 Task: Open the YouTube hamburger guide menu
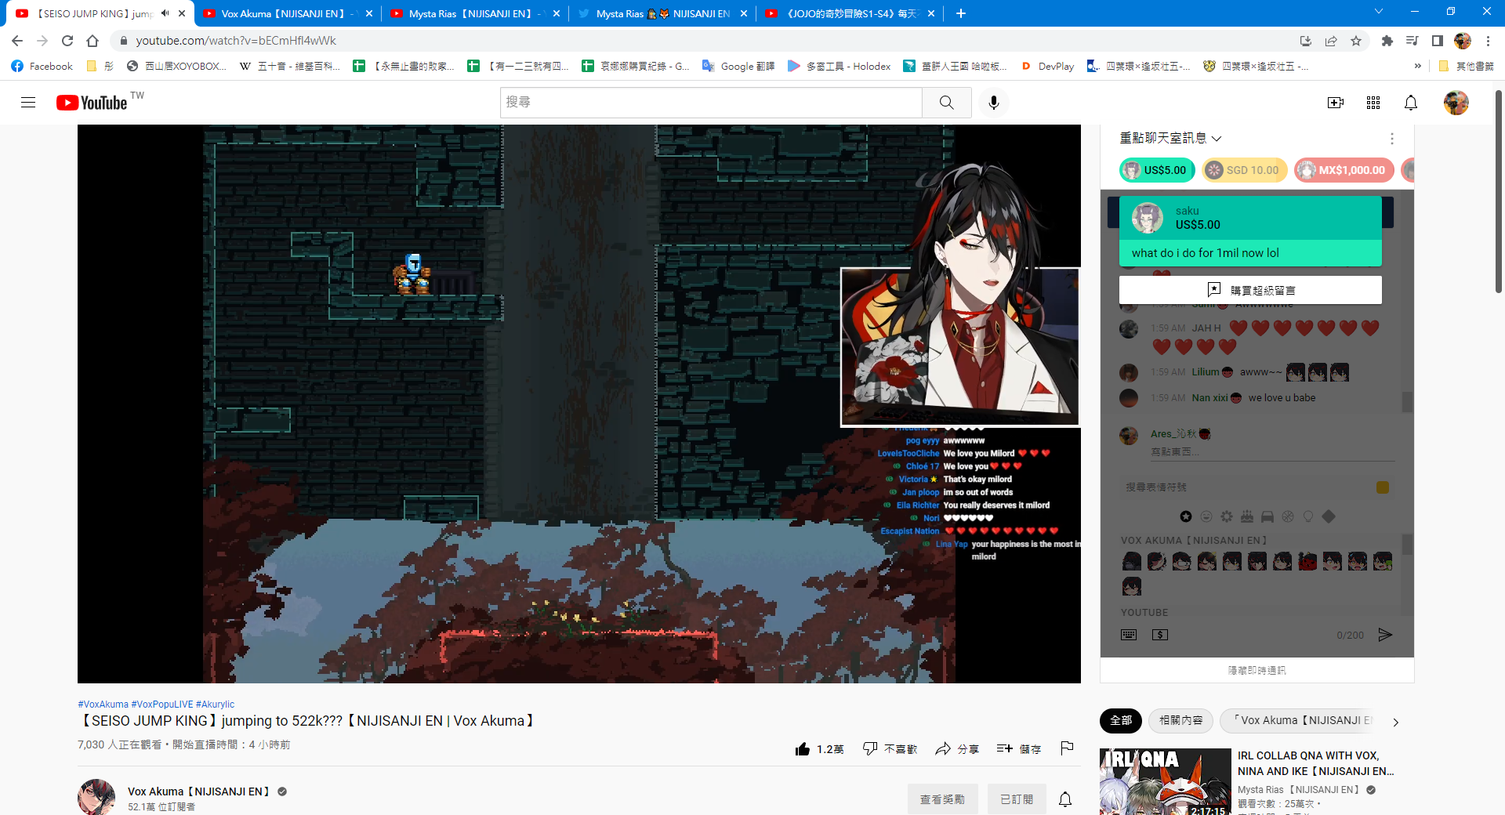[x=28, y=103]
